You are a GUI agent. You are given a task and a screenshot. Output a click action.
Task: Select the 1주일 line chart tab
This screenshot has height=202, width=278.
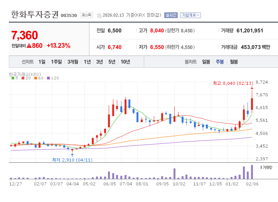point(56,62)
